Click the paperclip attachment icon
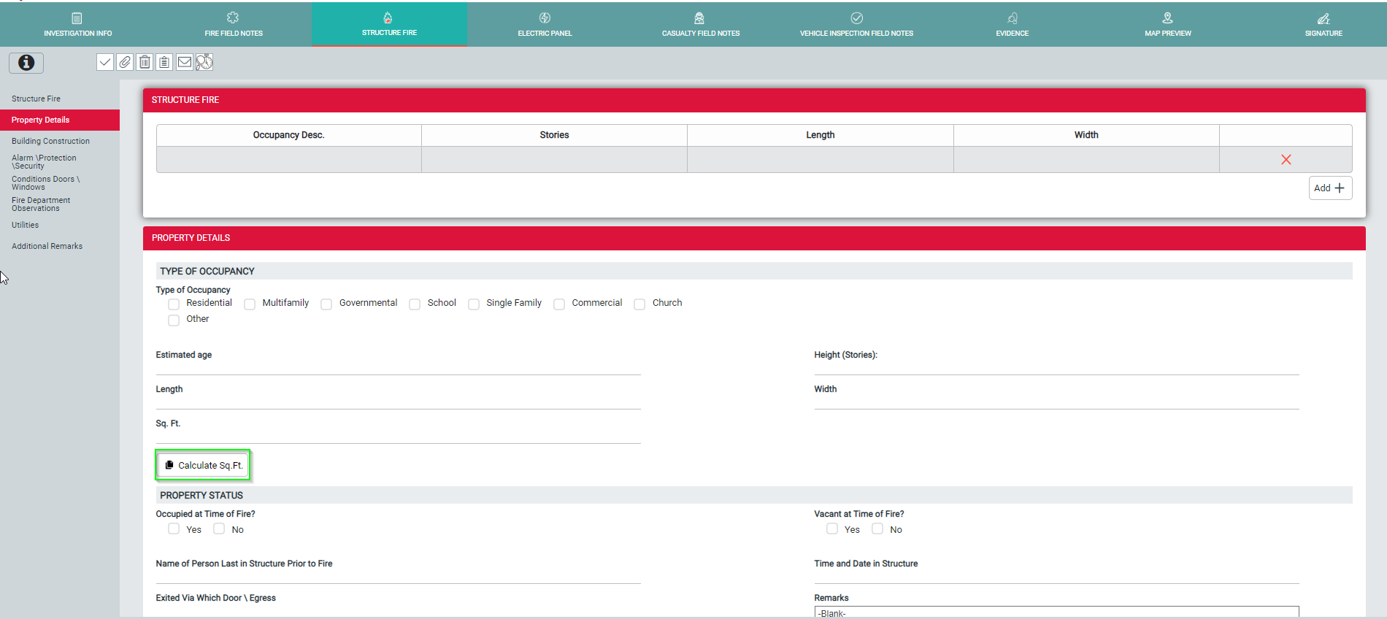Image resolution: width=1387 pixels, height=619 pixels. [125, 62]
